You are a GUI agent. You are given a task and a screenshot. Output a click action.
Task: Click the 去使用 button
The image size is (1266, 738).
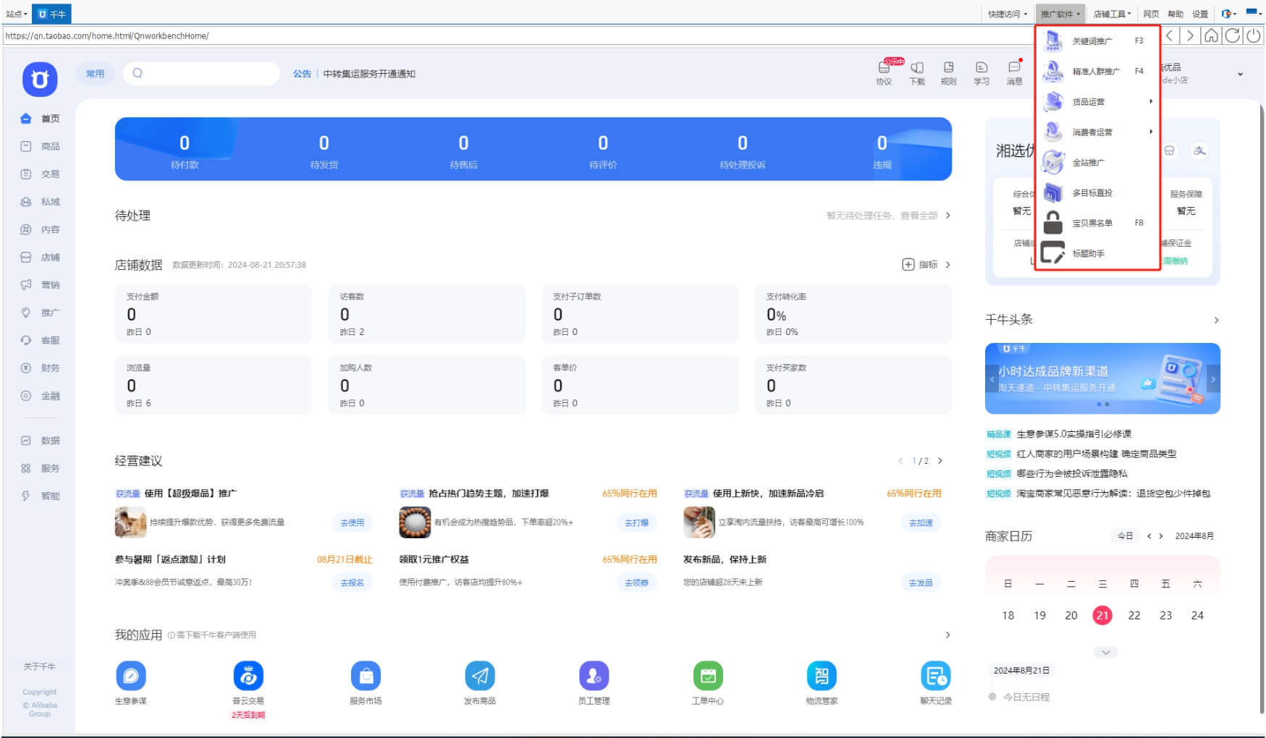click(x=353, y=522)
